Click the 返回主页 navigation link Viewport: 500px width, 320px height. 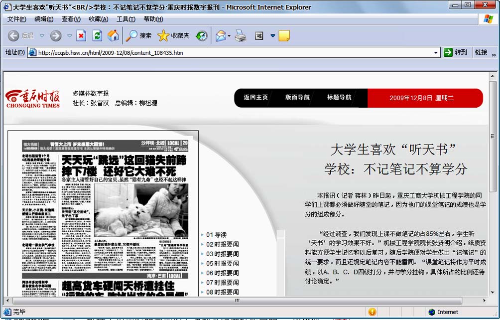(x=256, y=98)
